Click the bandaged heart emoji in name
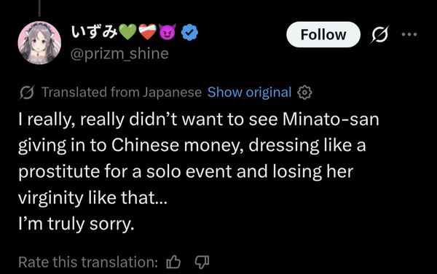The width and height of the screenshot is (437, 274). (x=147, y=31)
